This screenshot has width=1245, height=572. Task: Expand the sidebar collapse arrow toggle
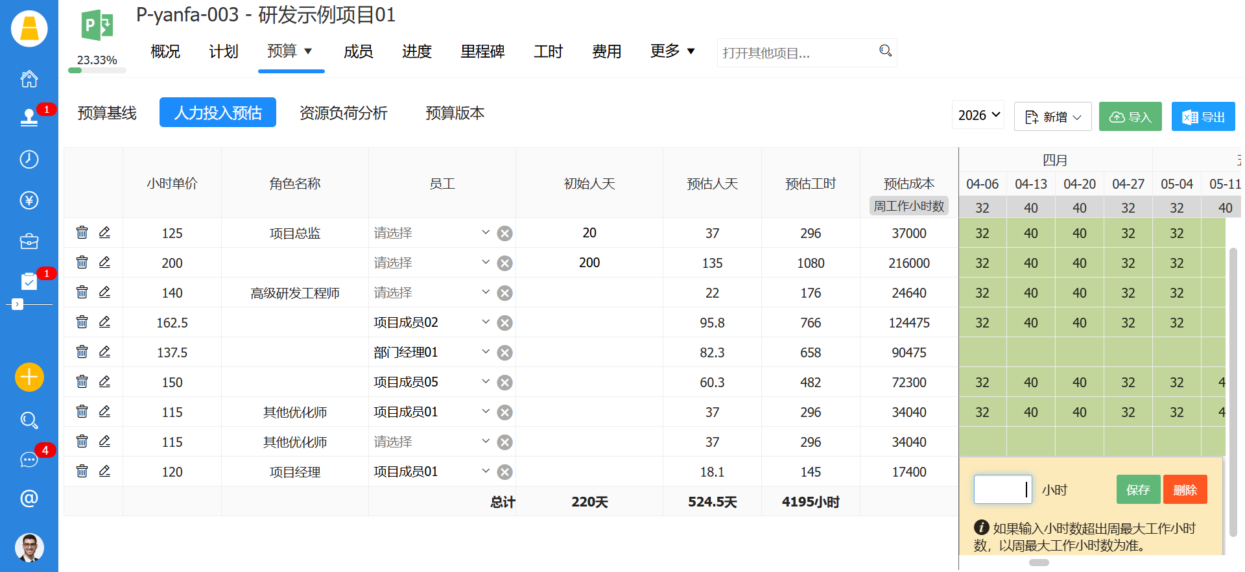coord(18,304)
